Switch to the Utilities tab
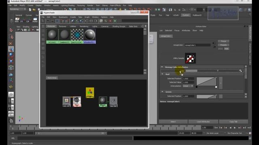This screenshot has height=145, width=259. (x=73, y=26)
